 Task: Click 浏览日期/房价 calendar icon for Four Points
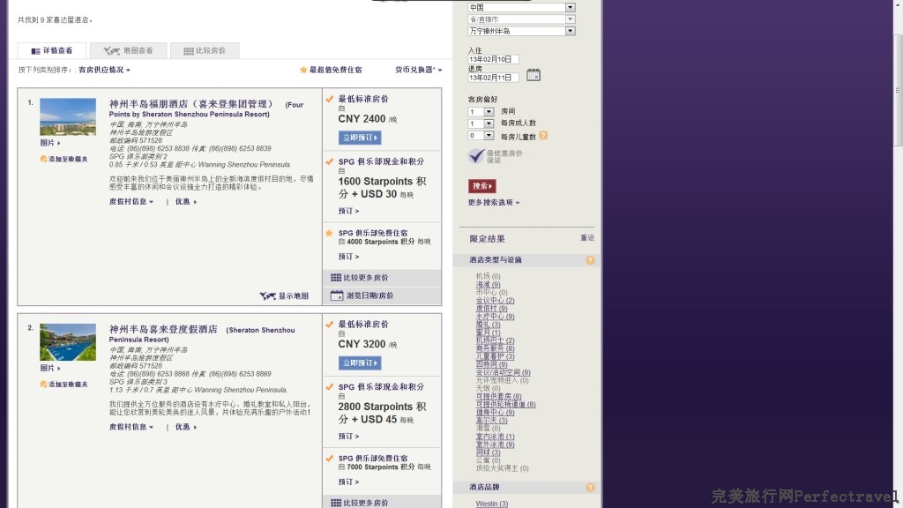pyautogui.click(x=336, y=295)
